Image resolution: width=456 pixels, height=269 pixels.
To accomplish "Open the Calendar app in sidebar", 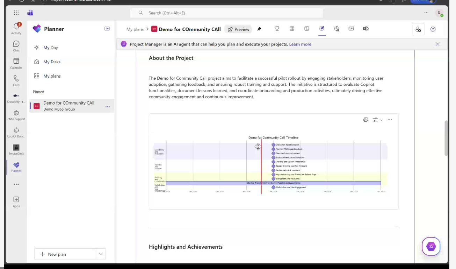I will pos(16,63).
